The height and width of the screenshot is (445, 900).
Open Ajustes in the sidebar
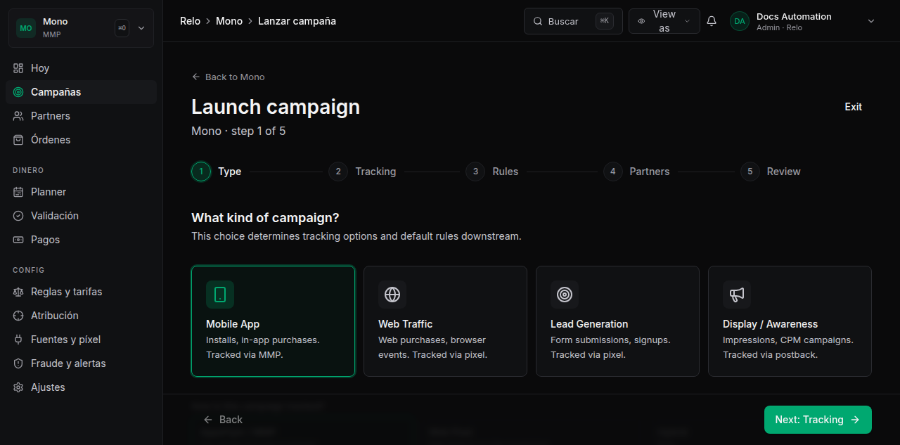click(x=81, y=387)
